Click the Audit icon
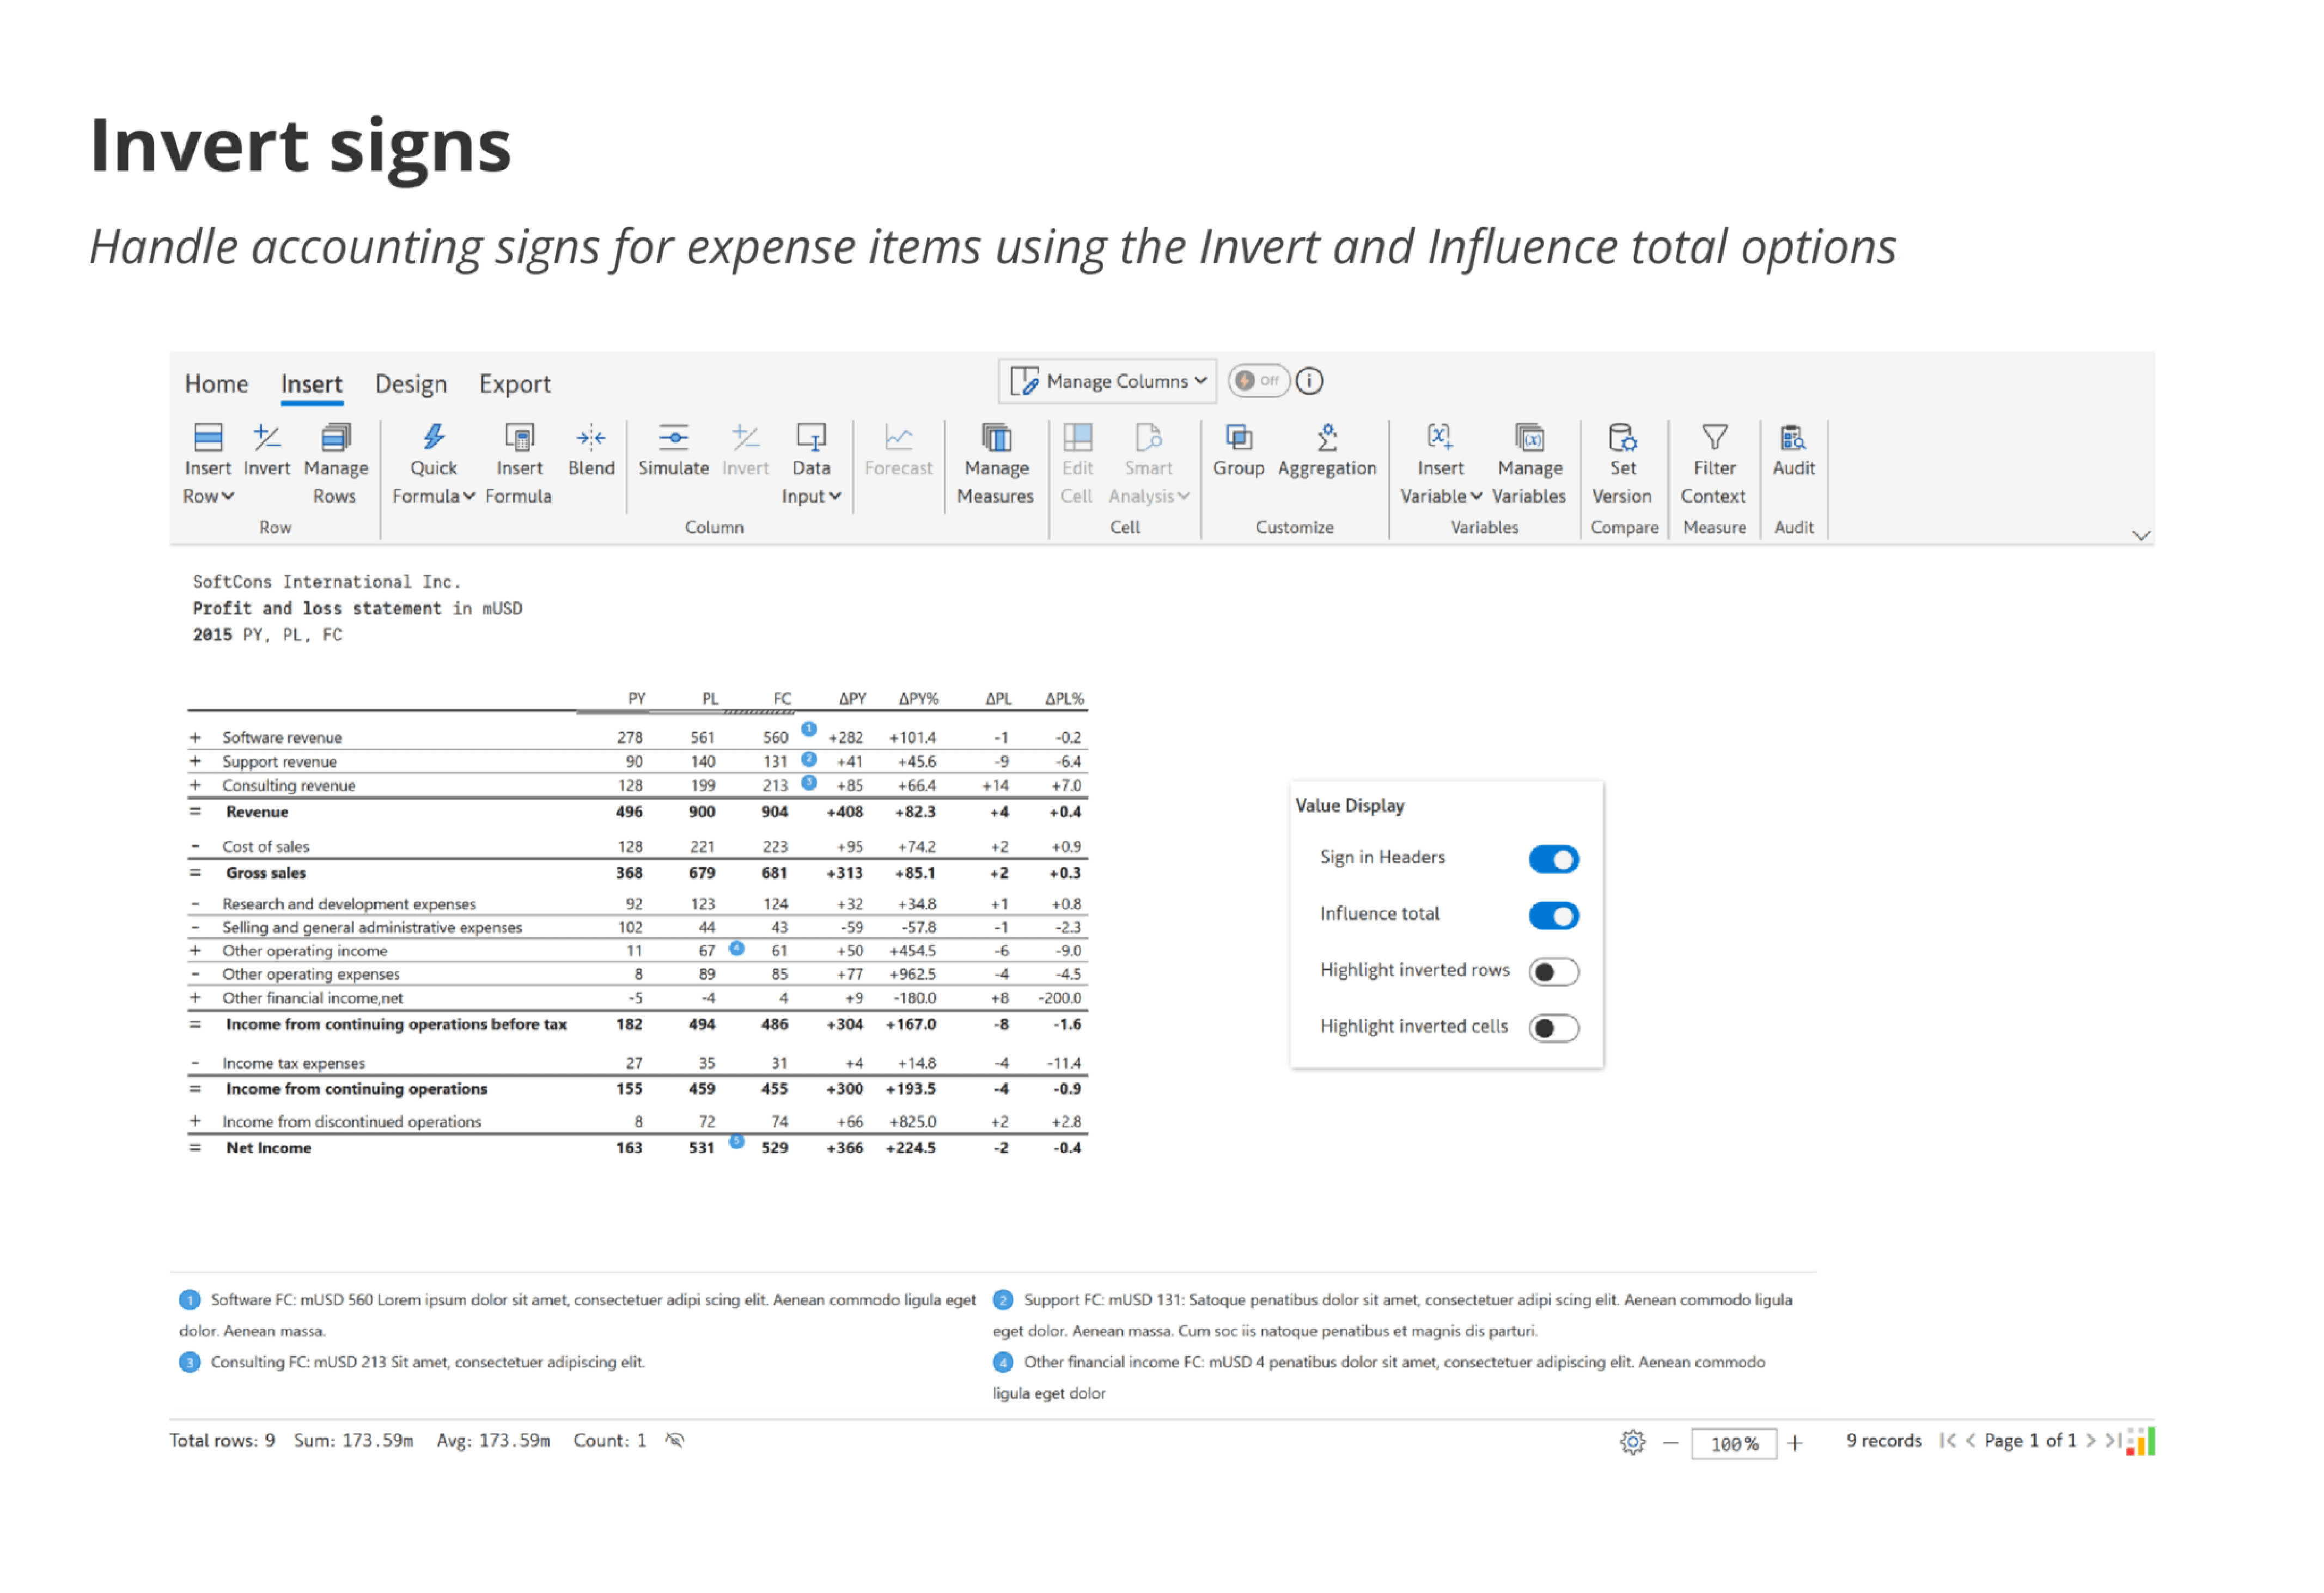The image size is (2324, 1593). (1793, 438)
